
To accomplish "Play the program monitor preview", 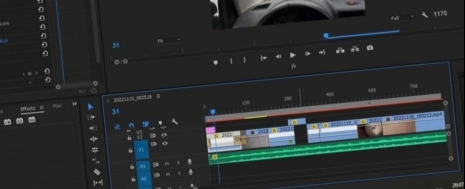I will 293,55.
